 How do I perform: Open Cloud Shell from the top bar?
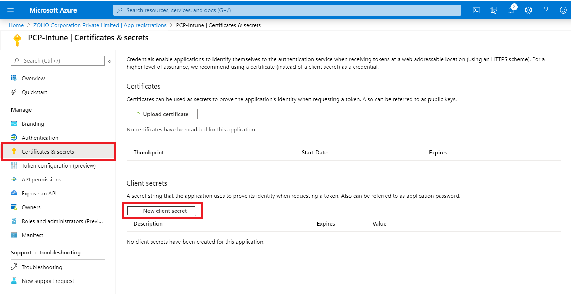476,10
